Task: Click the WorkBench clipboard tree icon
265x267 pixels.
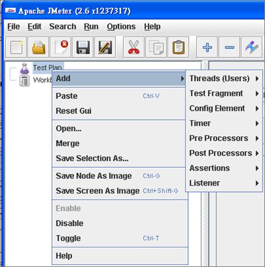Action: coord(24,81)
